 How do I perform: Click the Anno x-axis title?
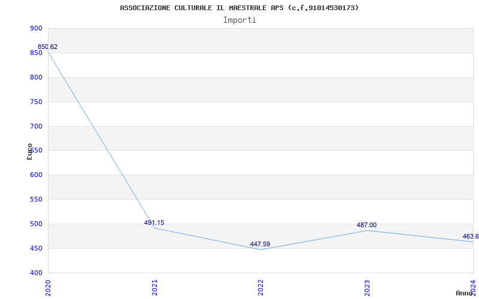[x=465, y=293]
